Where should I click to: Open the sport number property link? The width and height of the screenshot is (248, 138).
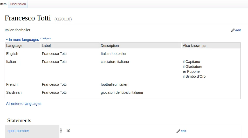18,131
